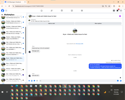
Task: Open a new Chrome tab
Action: pos(28,2)
